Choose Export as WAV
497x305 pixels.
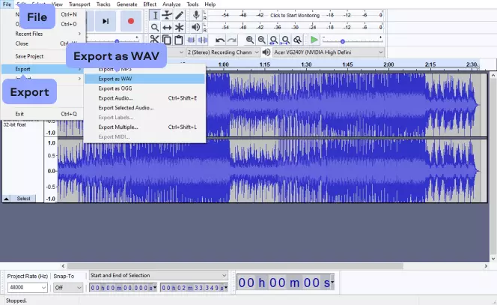144,79
